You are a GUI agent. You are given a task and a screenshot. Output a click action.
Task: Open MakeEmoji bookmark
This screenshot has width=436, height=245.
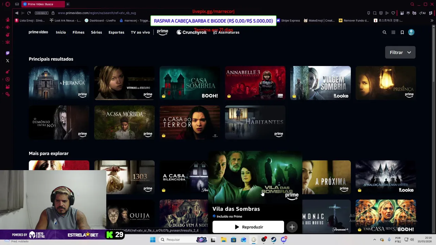pyautogui.click(x=319, y=20)
